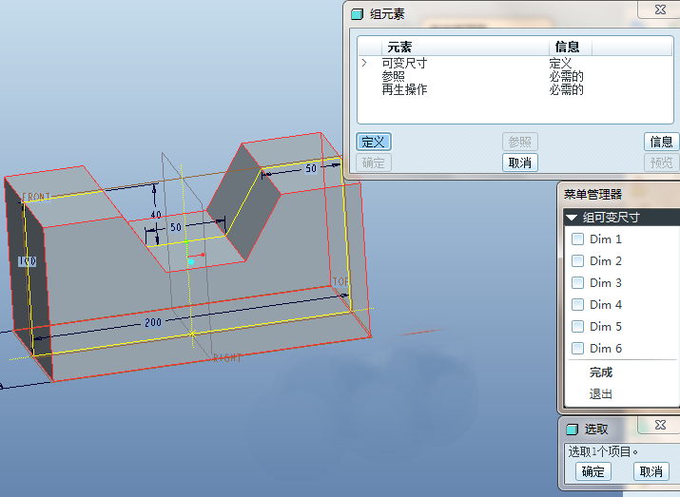Open 信息 in the 组元素 dialog
Screen dimensions: 680x497
click(x=661, y=142)
